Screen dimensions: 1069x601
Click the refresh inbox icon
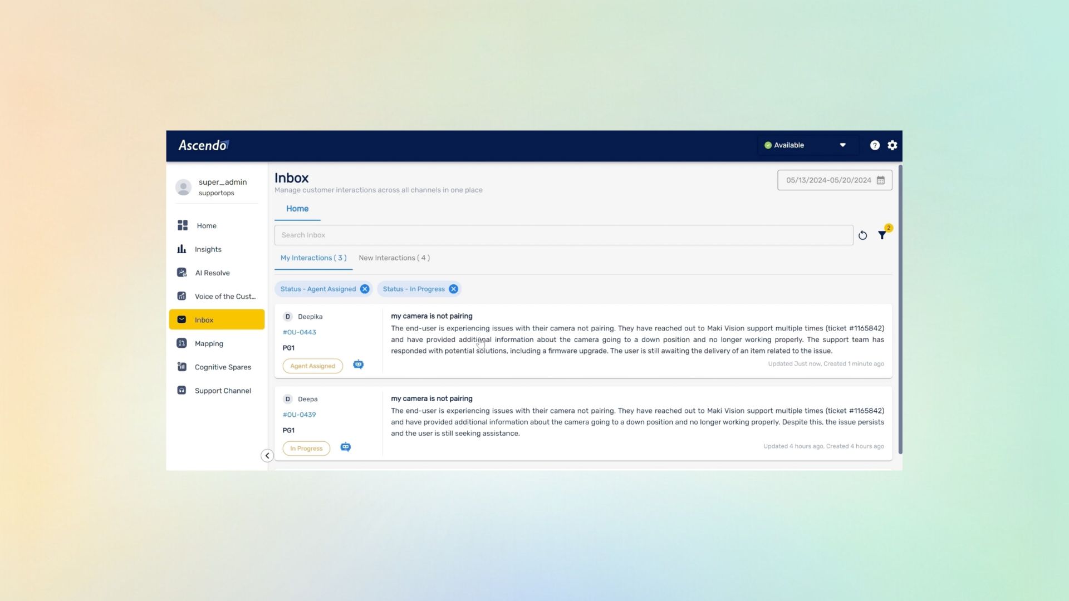(x=862, y=235)
